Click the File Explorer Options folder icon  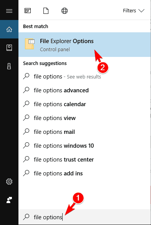click(x=30, y=44)
